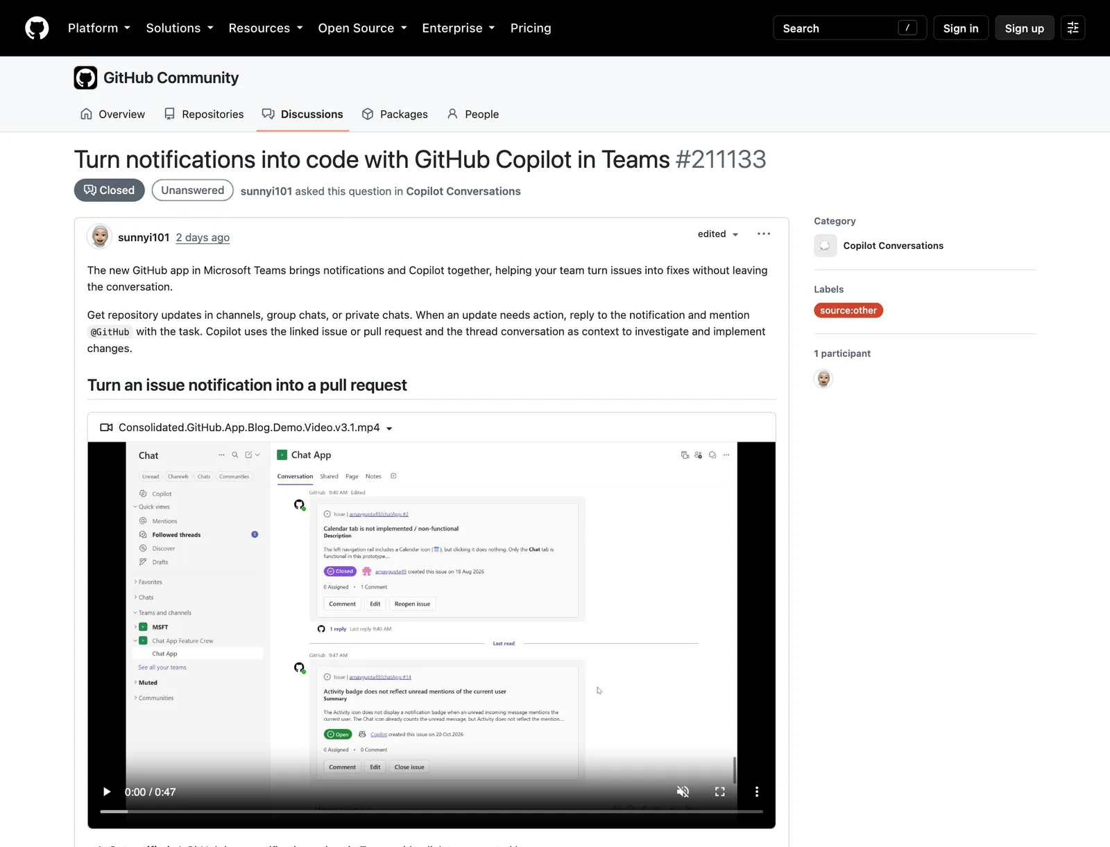Click the 'Turn an issue notification into a pull request' heading

point(247,385)
